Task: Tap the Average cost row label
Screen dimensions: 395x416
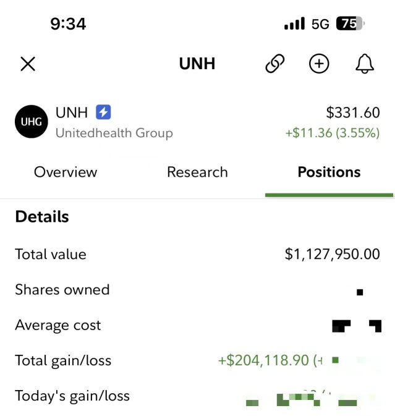Action: point(57,325)
